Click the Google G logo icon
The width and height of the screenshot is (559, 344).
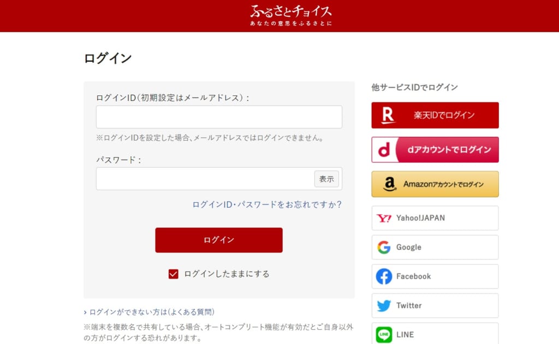click(x=384, y=247)
